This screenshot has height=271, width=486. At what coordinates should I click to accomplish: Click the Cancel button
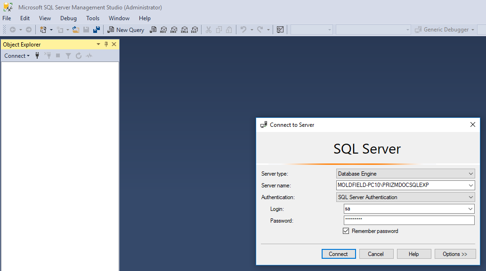[x=376, y=254]
